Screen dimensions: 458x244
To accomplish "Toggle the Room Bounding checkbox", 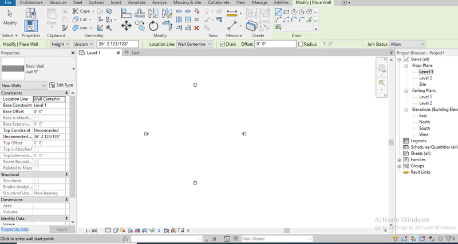I will [37, 162].
